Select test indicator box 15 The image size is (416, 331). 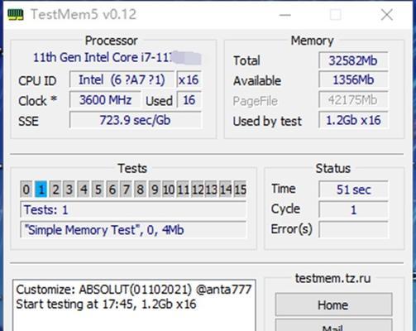(x=240, y=189)
